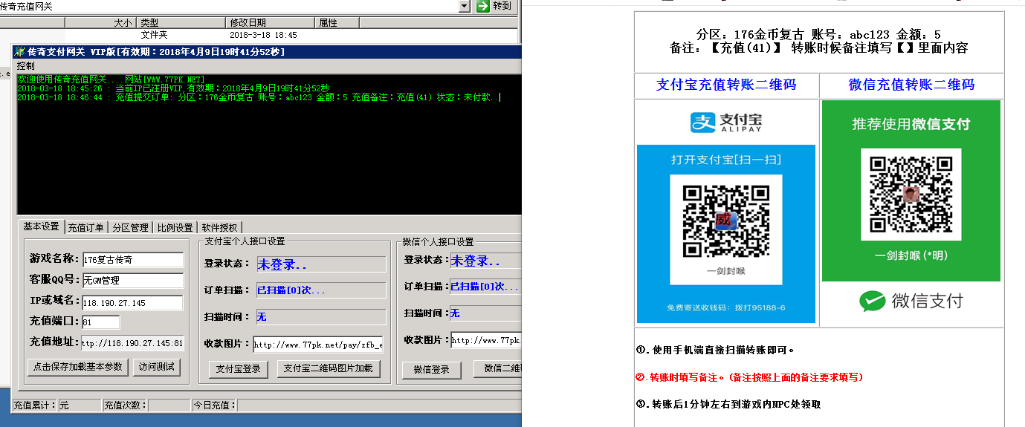The width and height of the screenshot is (1025, 427).
Task: Click the blue Alipay logo icon
Action: [x=702, y=123]
